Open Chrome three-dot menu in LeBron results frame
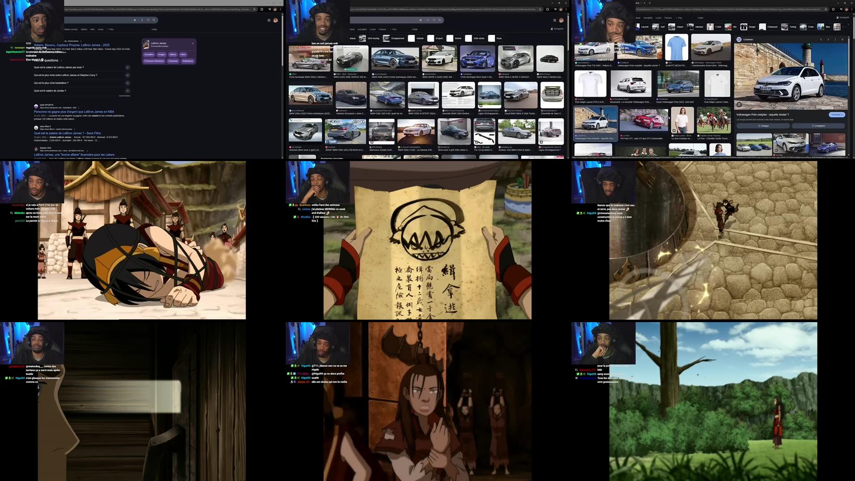Viewport: 855px width, 481px height. (280, 9)
